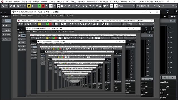This screenshot has height=100, width=178.
Task: Activate the Glue tool in the top toolbar
Action: click(76, 6)
